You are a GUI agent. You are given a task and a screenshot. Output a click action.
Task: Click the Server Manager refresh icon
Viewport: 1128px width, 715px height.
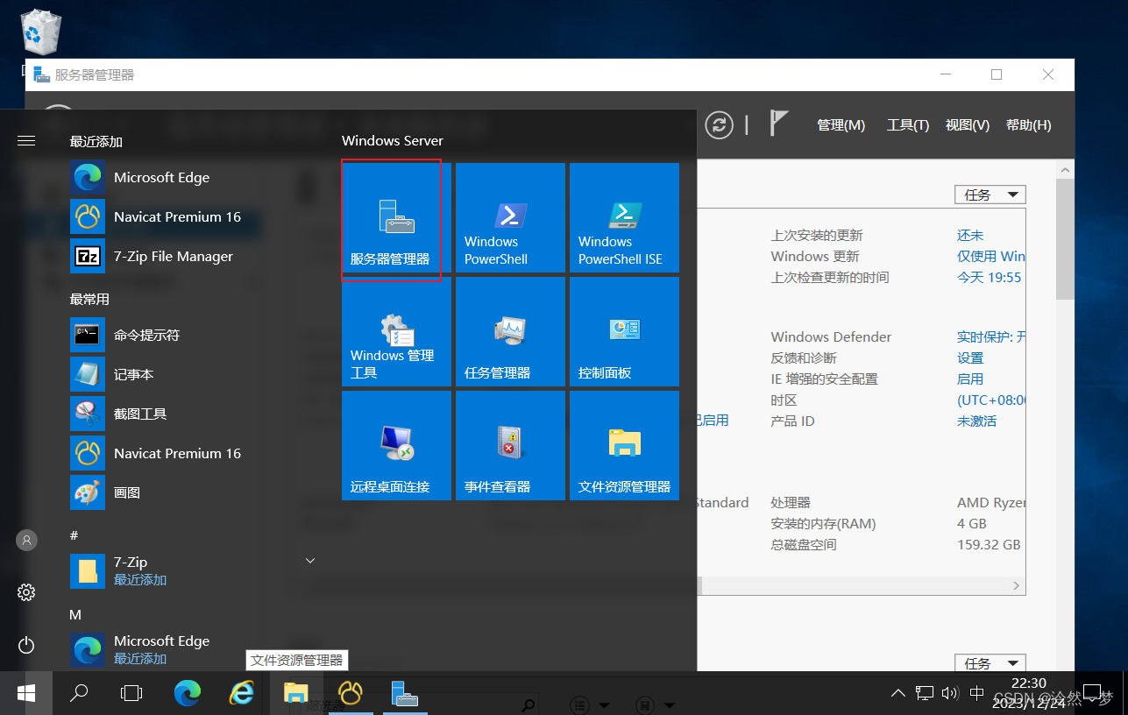pos(719,124)
